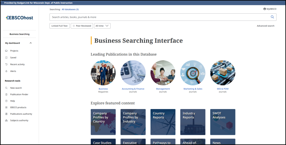Viewport: 286px width, 145px height.
Task: Click the Marketing & Sales target thumbnail
Action: (193, 73)
